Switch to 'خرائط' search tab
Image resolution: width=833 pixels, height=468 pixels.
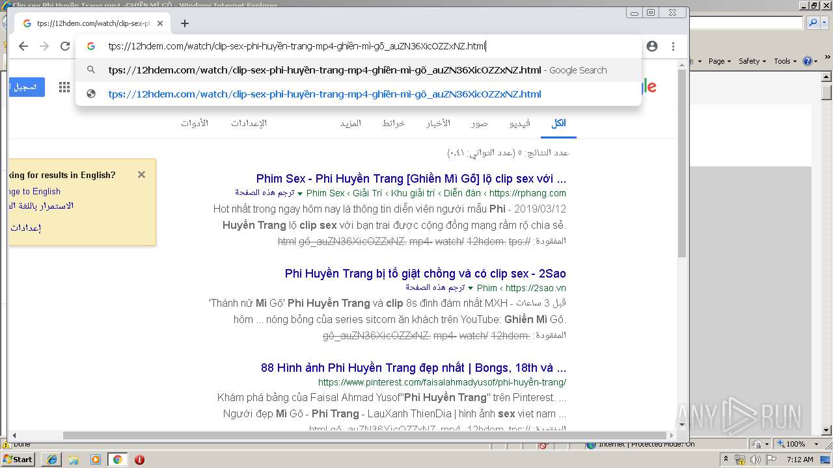coord(393,123)
